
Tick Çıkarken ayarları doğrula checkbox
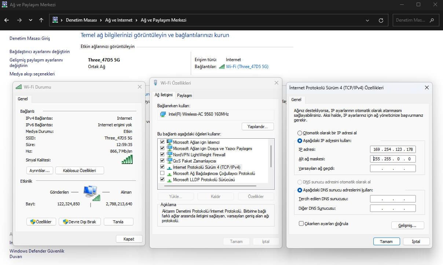(x=301, y=224)
